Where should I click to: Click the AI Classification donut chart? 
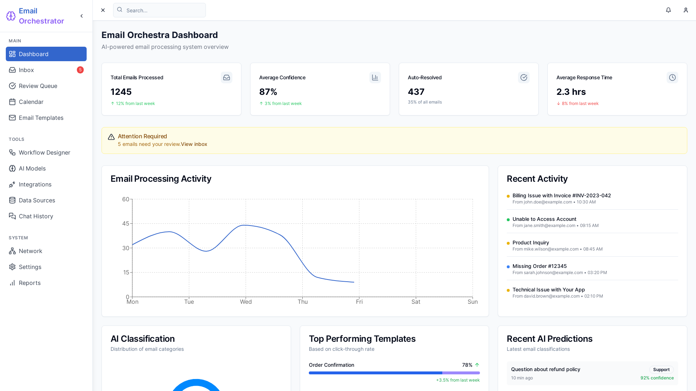(x=196, y=385)
